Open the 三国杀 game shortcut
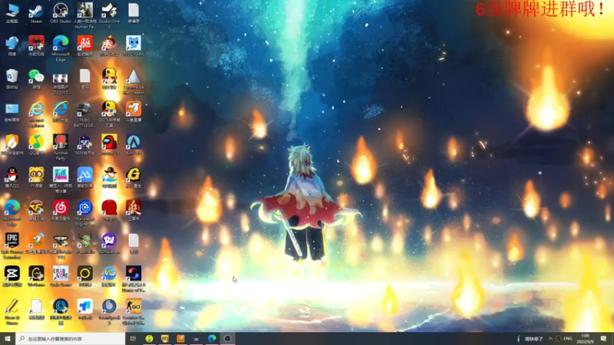This screenshot has height=345, width=614. click(x=134, y=210)
